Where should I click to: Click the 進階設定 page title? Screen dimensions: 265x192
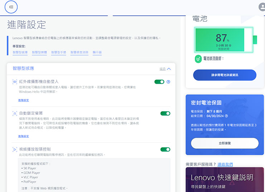click(26, 25)
